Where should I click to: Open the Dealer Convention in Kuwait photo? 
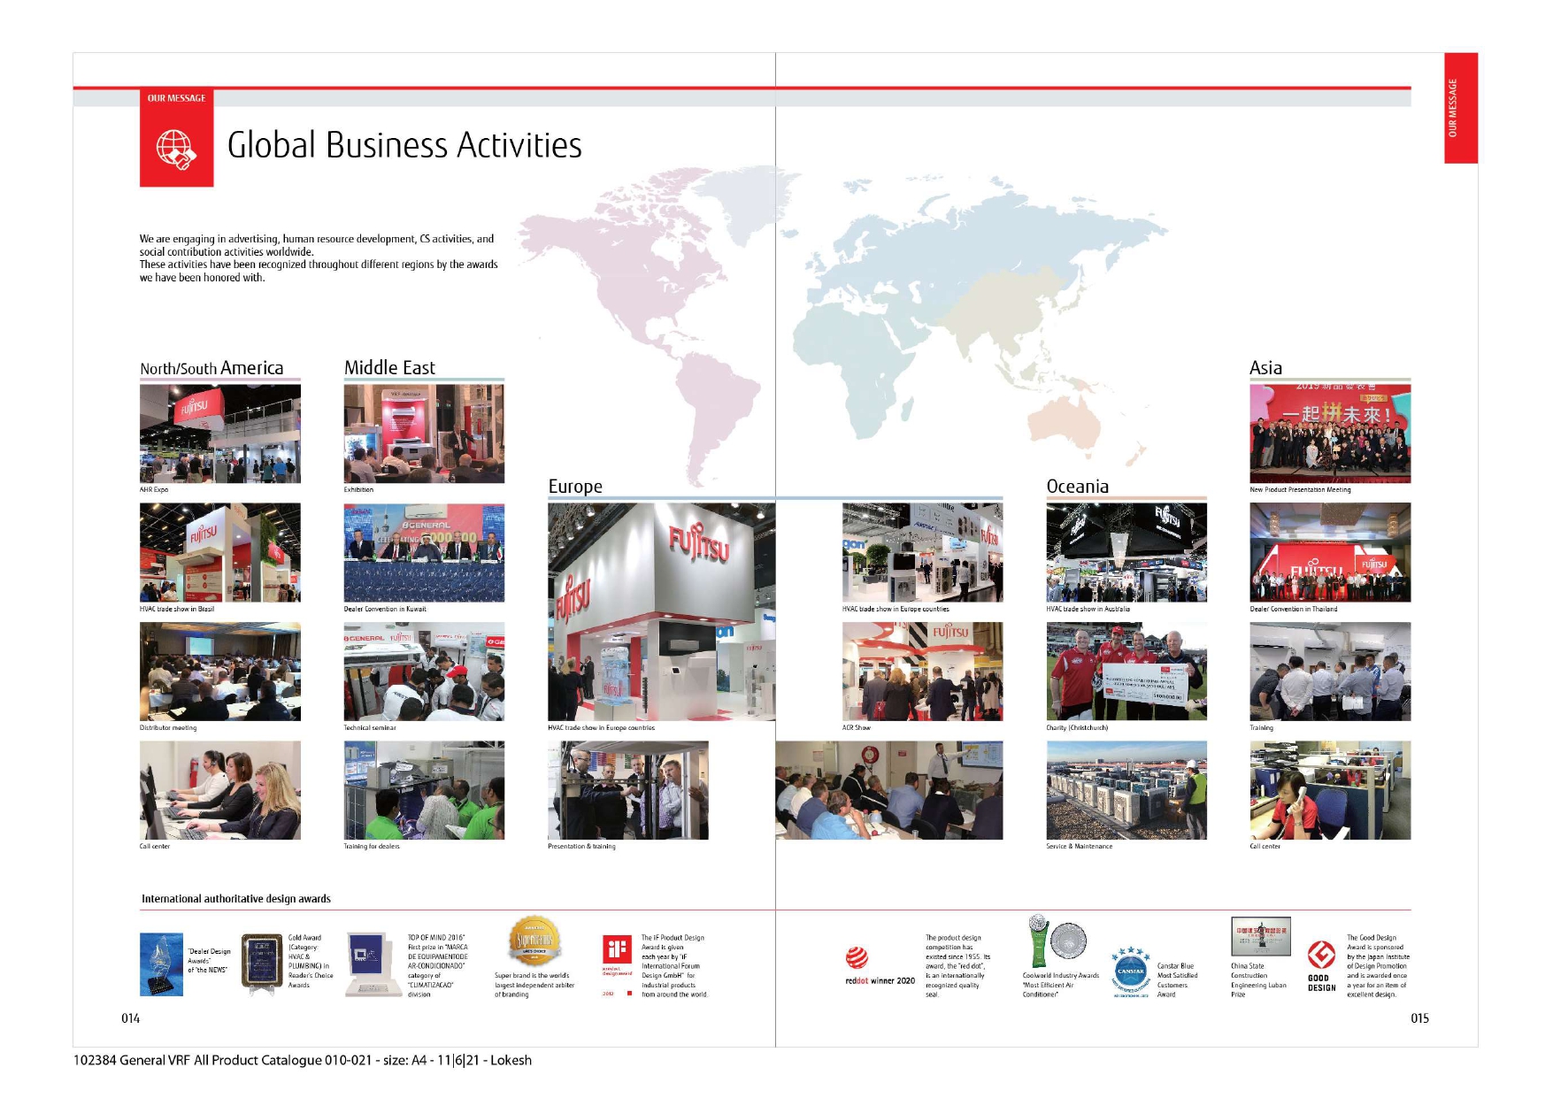click(424, 552)
